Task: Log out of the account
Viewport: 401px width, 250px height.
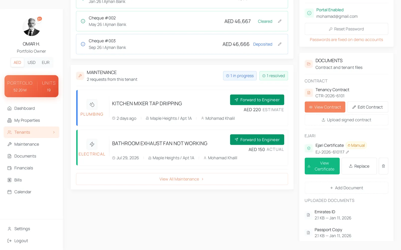Action: tap(31, 241)
